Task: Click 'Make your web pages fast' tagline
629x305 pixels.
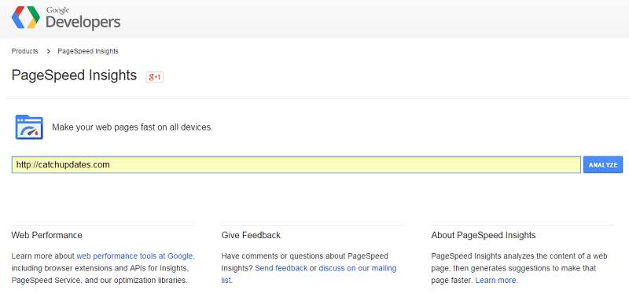Action: pyautogui.click(x=132, y=127)
